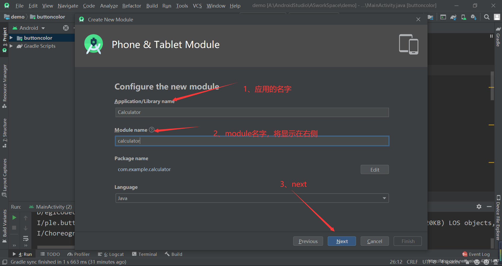The image size is (502, 266).
Task: Click the search everywhere magnifier icon
Action: (487, 17)
